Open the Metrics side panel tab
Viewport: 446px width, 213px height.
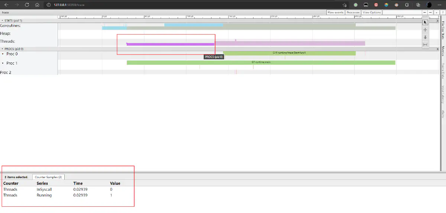point(443,52)
